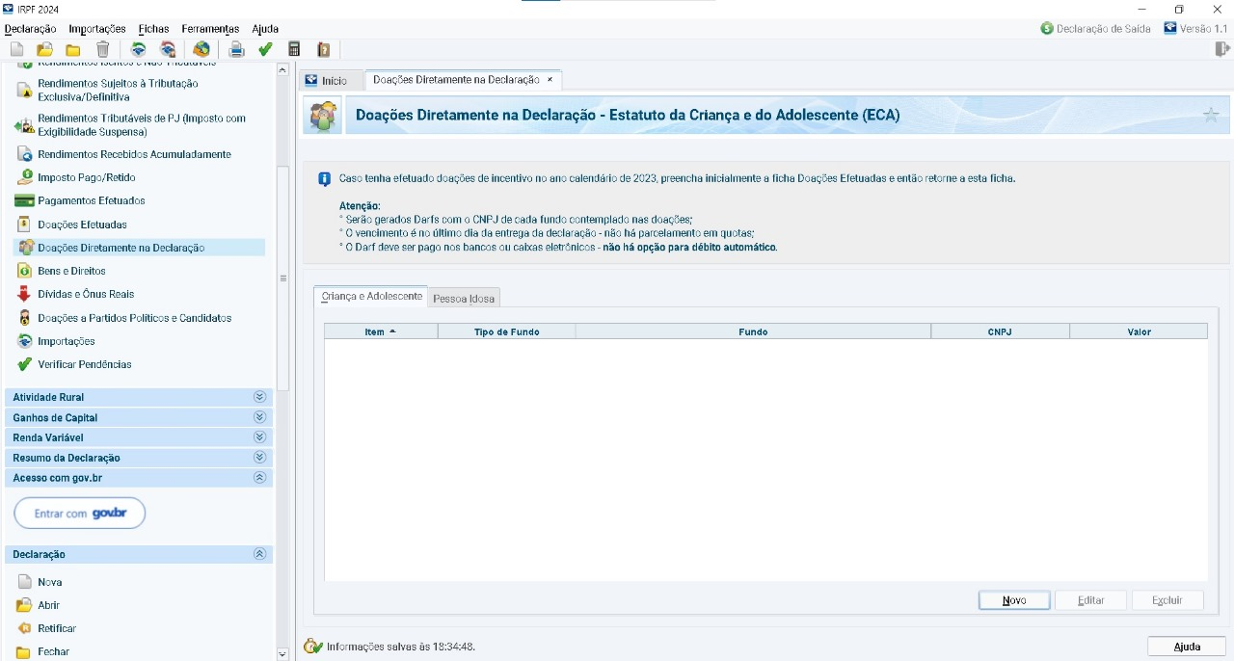Open the calculator from the toolbar
Image resolution: width=1234 pixels, height=661 pixels.
295,49
